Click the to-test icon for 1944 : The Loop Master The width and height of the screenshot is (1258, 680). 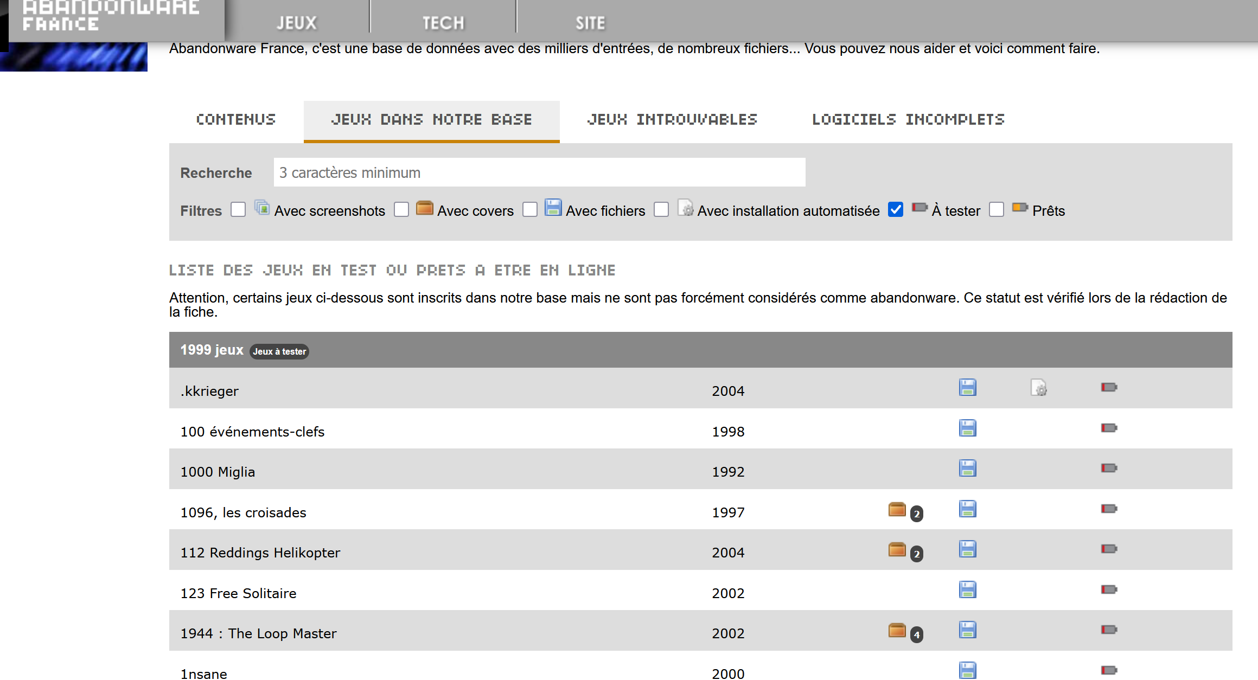[1109, 630]
